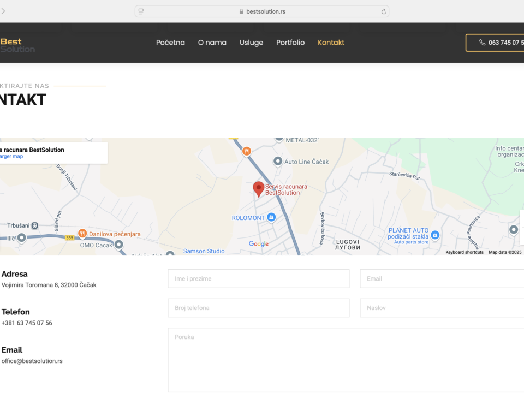Screen dimensions: 524x393
Task: Navigate to the Portfolio page
Action: (290, 43)
